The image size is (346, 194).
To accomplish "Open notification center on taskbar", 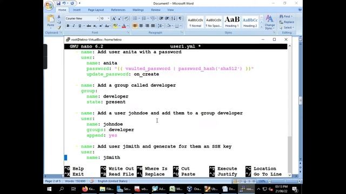I will point(295,189).
